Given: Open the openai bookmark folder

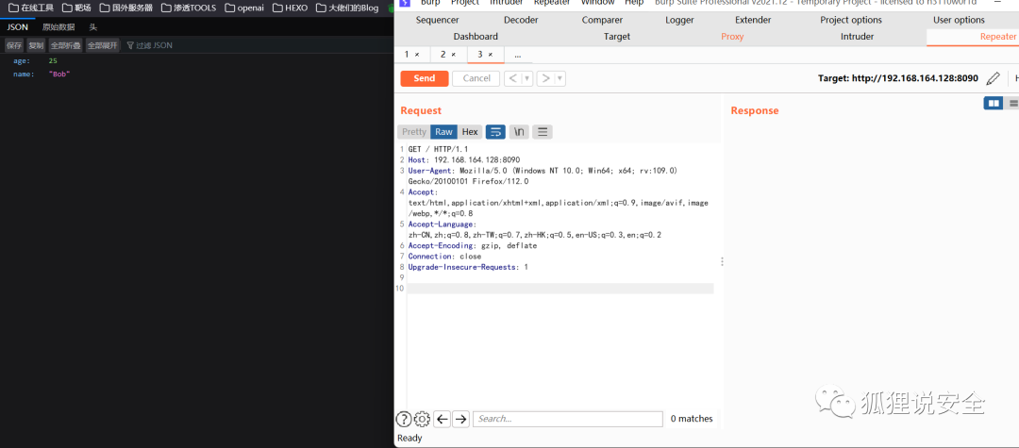Looking at the screenshot, I should click(245, 8).
